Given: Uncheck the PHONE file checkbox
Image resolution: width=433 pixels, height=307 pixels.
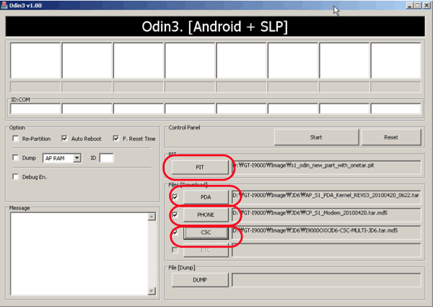Looking at the screenshot, I should 175,215.
